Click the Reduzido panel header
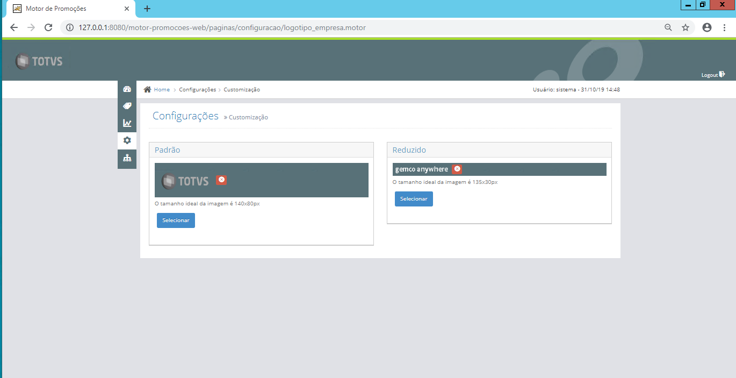 click(499, 150)
